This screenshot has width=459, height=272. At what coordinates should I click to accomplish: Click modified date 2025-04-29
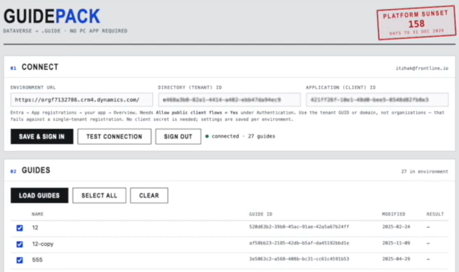(x=396, y=259)
